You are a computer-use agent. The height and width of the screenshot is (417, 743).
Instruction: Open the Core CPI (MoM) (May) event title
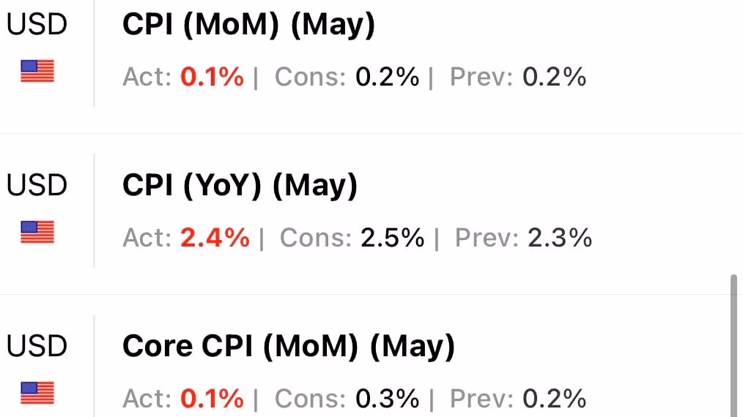289,346
